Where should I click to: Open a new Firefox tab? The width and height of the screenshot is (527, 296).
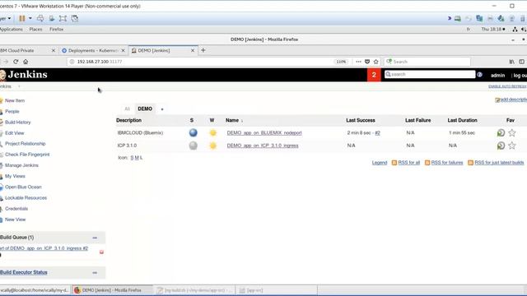[x=203, y=50]
